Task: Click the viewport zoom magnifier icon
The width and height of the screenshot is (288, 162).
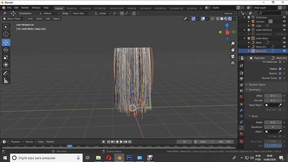Action: coord(233,44)
